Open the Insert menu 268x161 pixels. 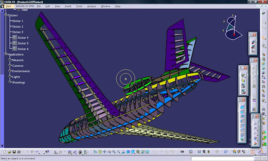[68, 6]
